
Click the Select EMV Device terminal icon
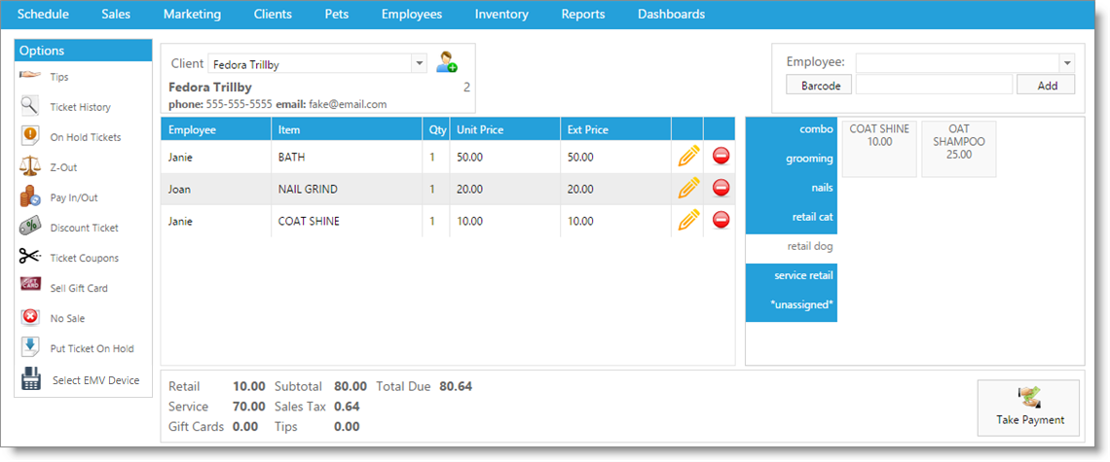pyautogui.click(x=30, y=380)
